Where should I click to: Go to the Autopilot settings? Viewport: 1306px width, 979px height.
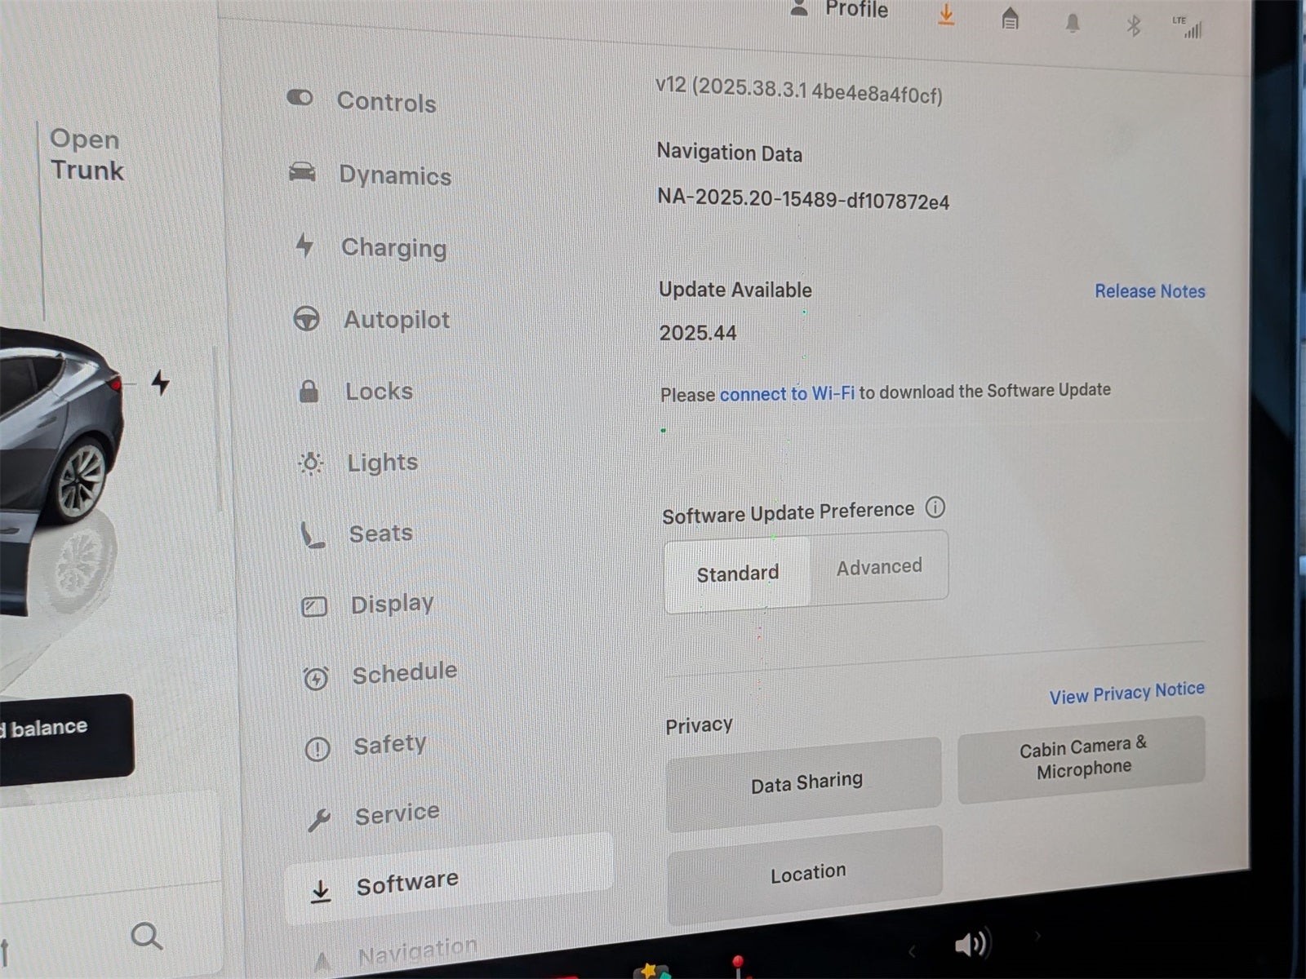click(396, 320)
